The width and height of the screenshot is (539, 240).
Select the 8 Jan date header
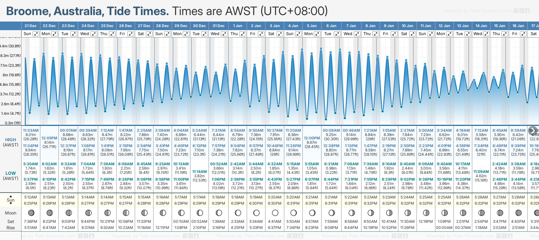[x=370, y=26]
